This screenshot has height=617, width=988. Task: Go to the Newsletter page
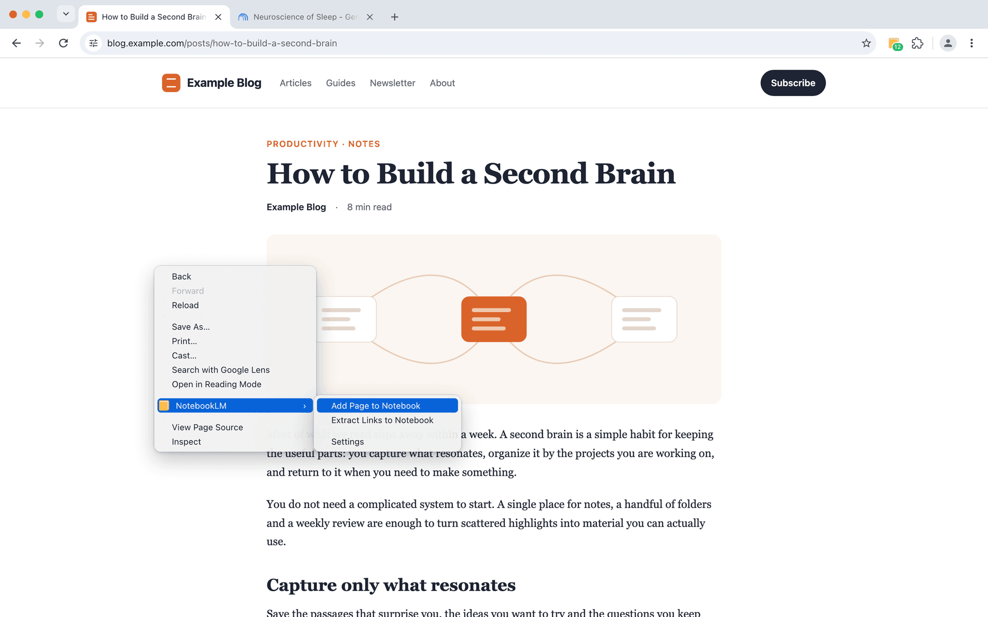coord(393,83)
